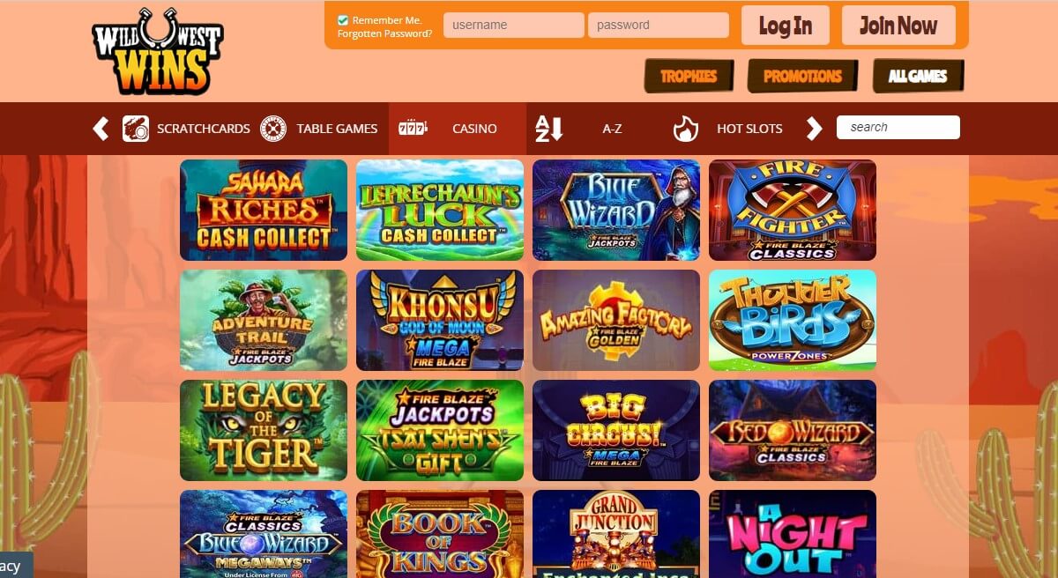Click the A-Z sort icon
This screenshot has height=578, width=1058.
(548, 129)
